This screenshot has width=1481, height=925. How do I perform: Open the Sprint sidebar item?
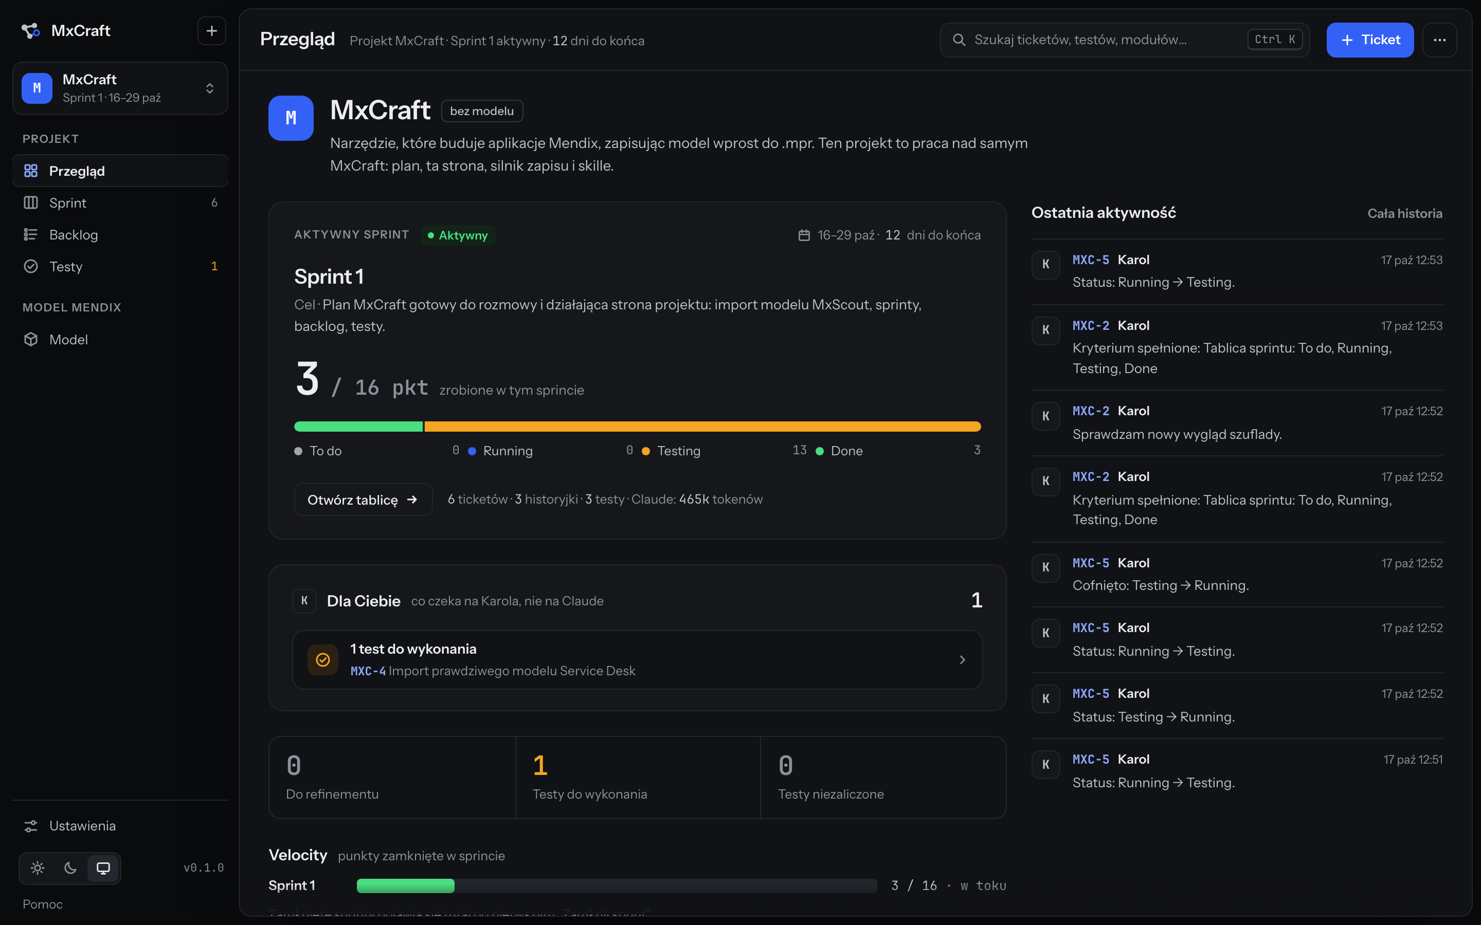[120, 202]
